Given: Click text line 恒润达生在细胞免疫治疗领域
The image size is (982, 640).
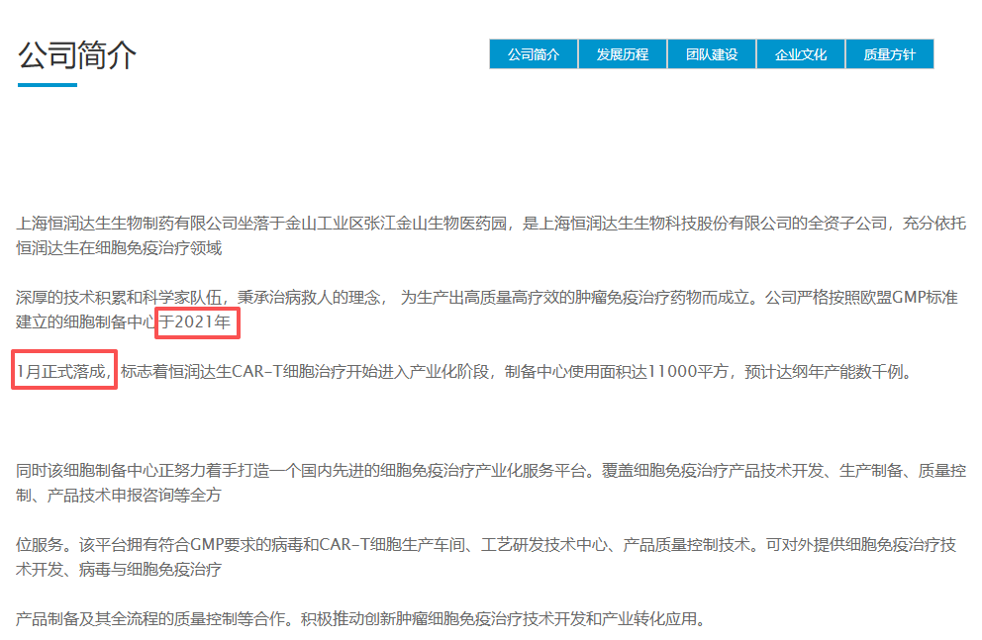Looking at the screenshot, I should [x=119, y=248].
